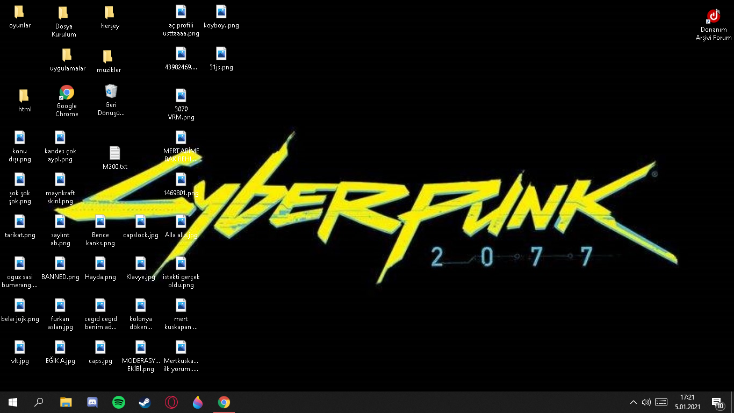The height and width of the screenshot is (413, 734).
Task: Select the 43982469 image file
Action: point(181,59)
